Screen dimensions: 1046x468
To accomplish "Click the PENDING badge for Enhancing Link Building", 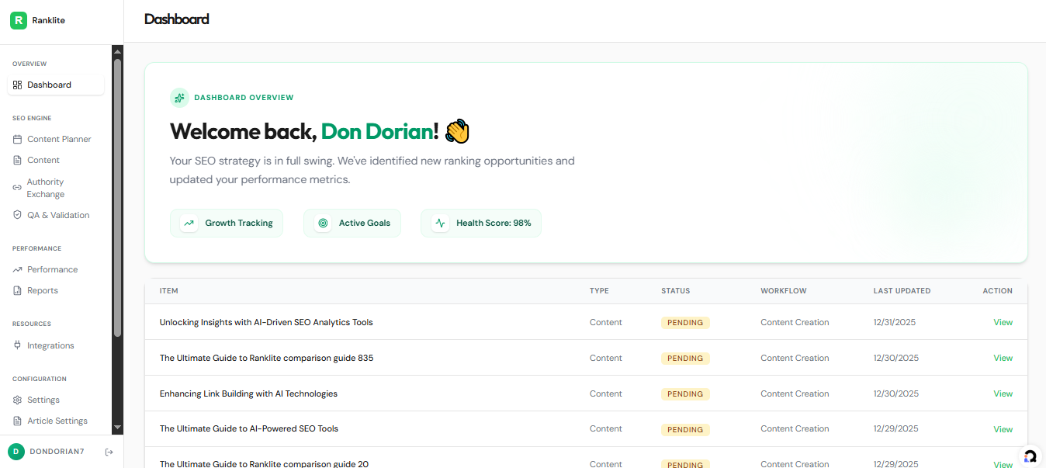I will (x=685, y=393).
